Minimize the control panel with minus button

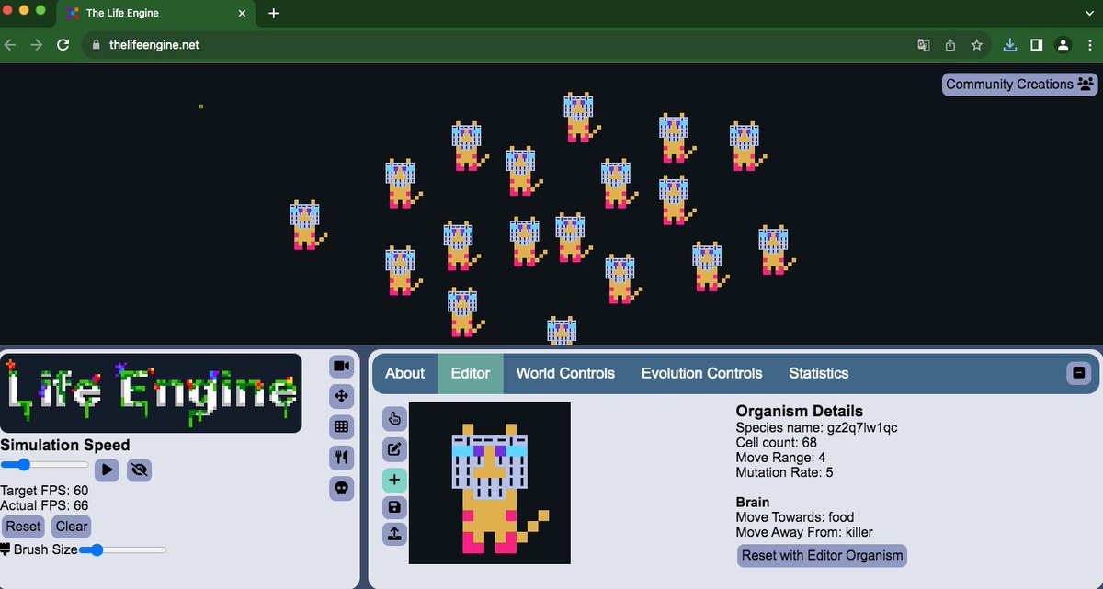tap(1078, 373)
